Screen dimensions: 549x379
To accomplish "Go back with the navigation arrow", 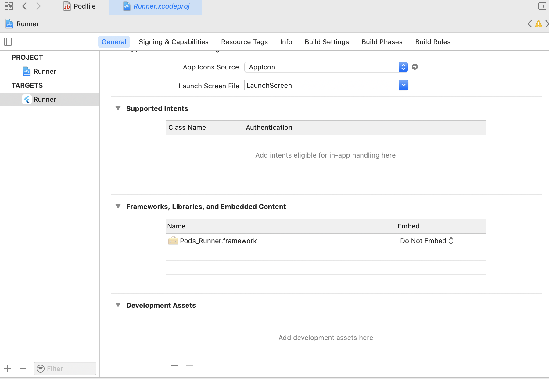I will (25, 6).
